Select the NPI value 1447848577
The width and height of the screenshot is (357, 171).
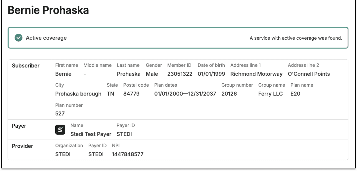(x=128, y=154)
